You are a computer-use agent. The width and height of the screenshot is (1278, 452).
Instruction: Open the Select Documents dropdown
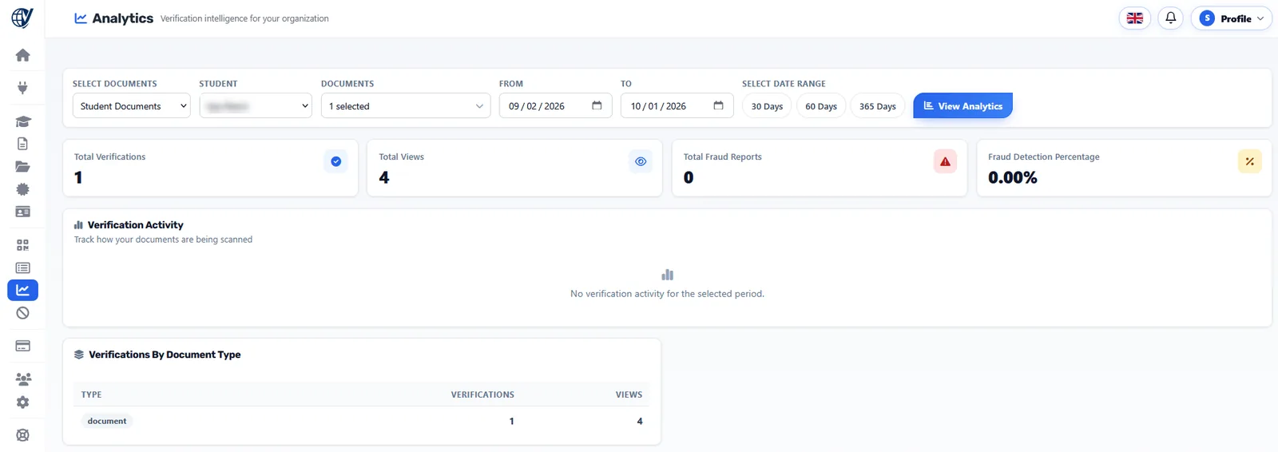[x=131, y=105]
